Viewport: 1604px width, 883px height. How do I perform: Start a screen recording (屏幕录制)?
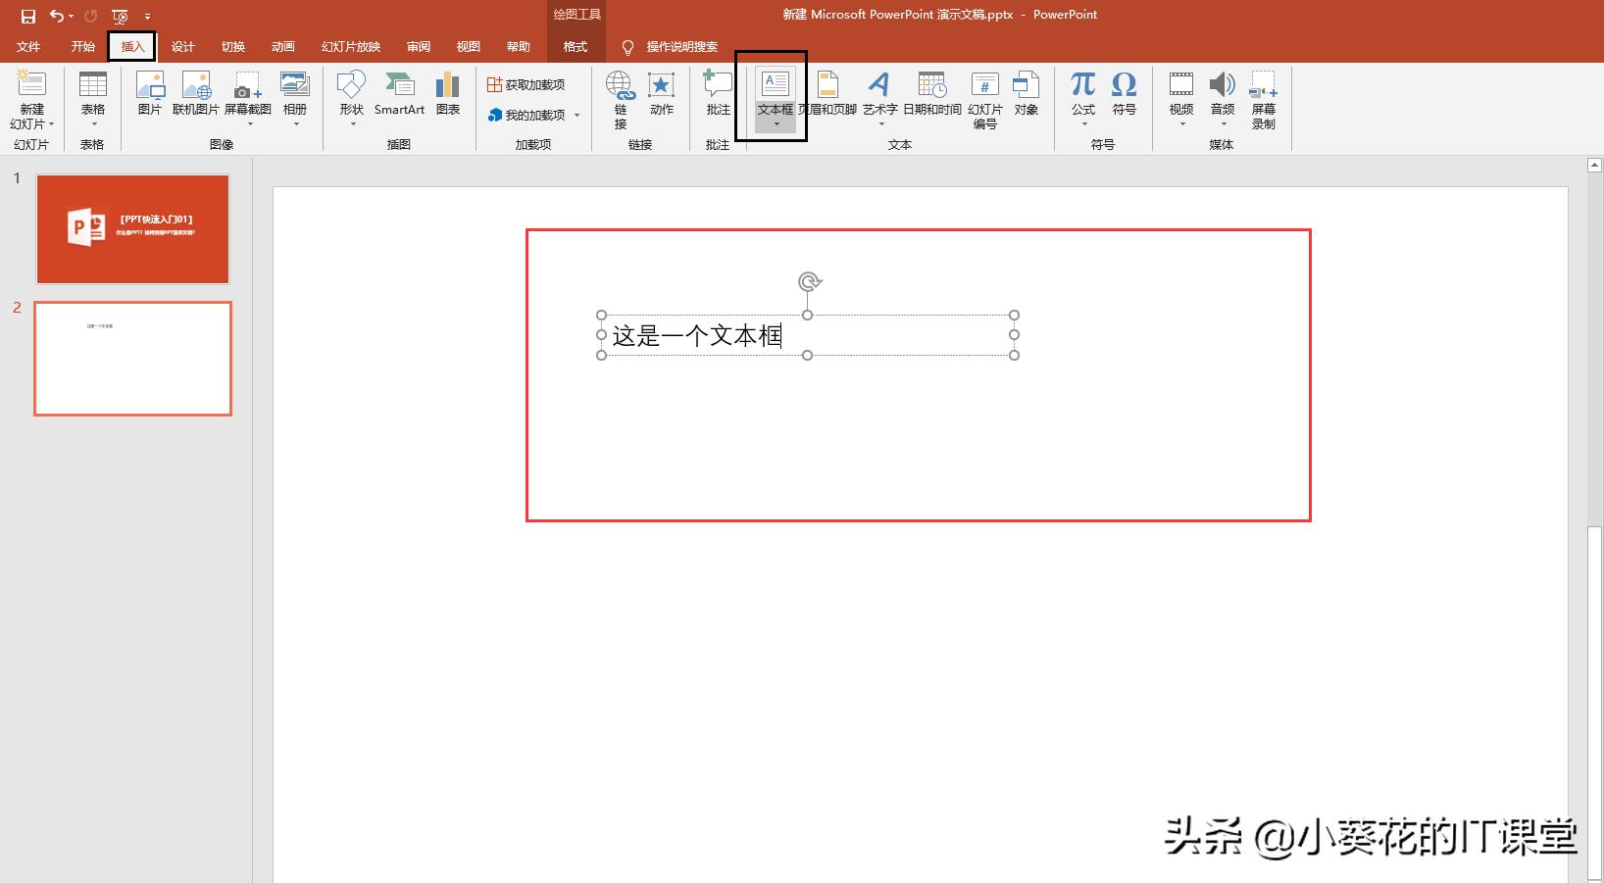click(x=1263, y=98)
